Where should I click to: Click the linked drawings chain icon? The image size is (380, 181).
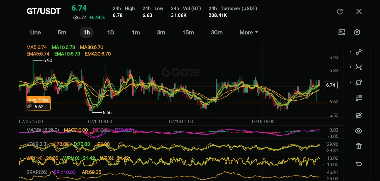(x=358, y=115)
